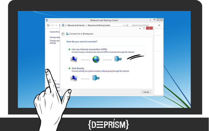Click the computer icon in the VPN diagram

tap(74, 59)
